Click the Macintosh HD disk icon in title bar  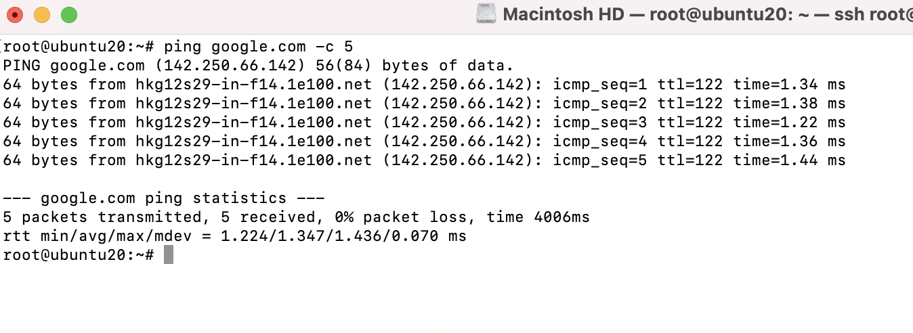point(486,14)
